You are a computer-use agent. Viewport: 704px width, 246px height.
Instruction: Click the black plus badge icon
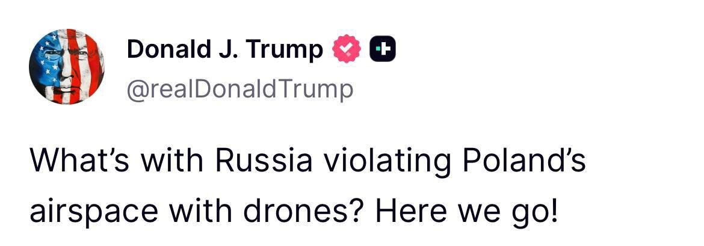382,49
